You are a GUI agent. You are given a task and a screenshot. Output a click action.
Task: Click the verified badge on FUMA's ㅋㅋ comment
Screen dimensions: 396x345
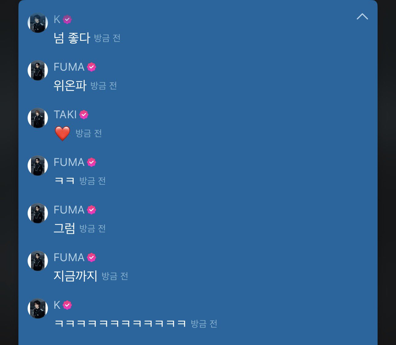[91, 162]
